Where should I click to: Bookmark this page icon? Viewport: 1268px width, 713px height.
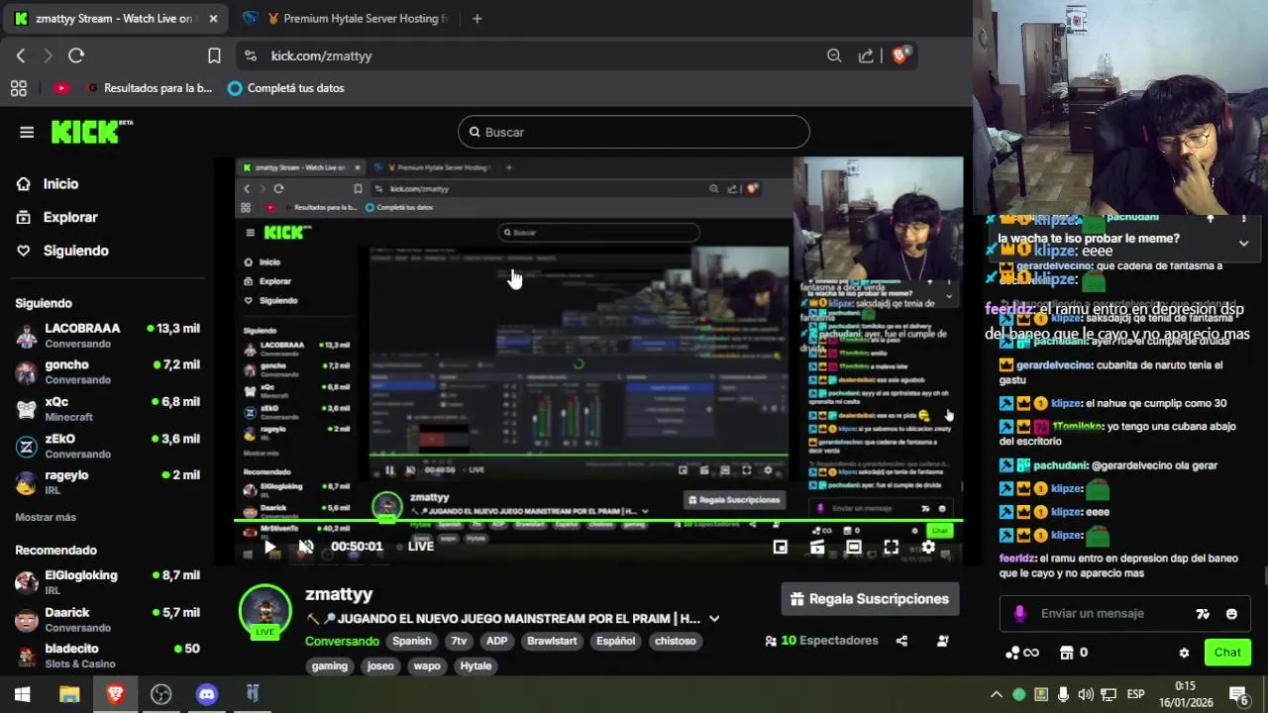(x=214, y=55)
